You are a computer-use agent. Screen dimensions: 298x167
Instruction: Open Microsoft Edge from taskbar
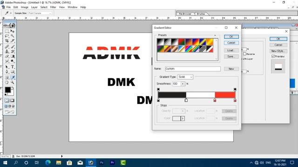48,163
